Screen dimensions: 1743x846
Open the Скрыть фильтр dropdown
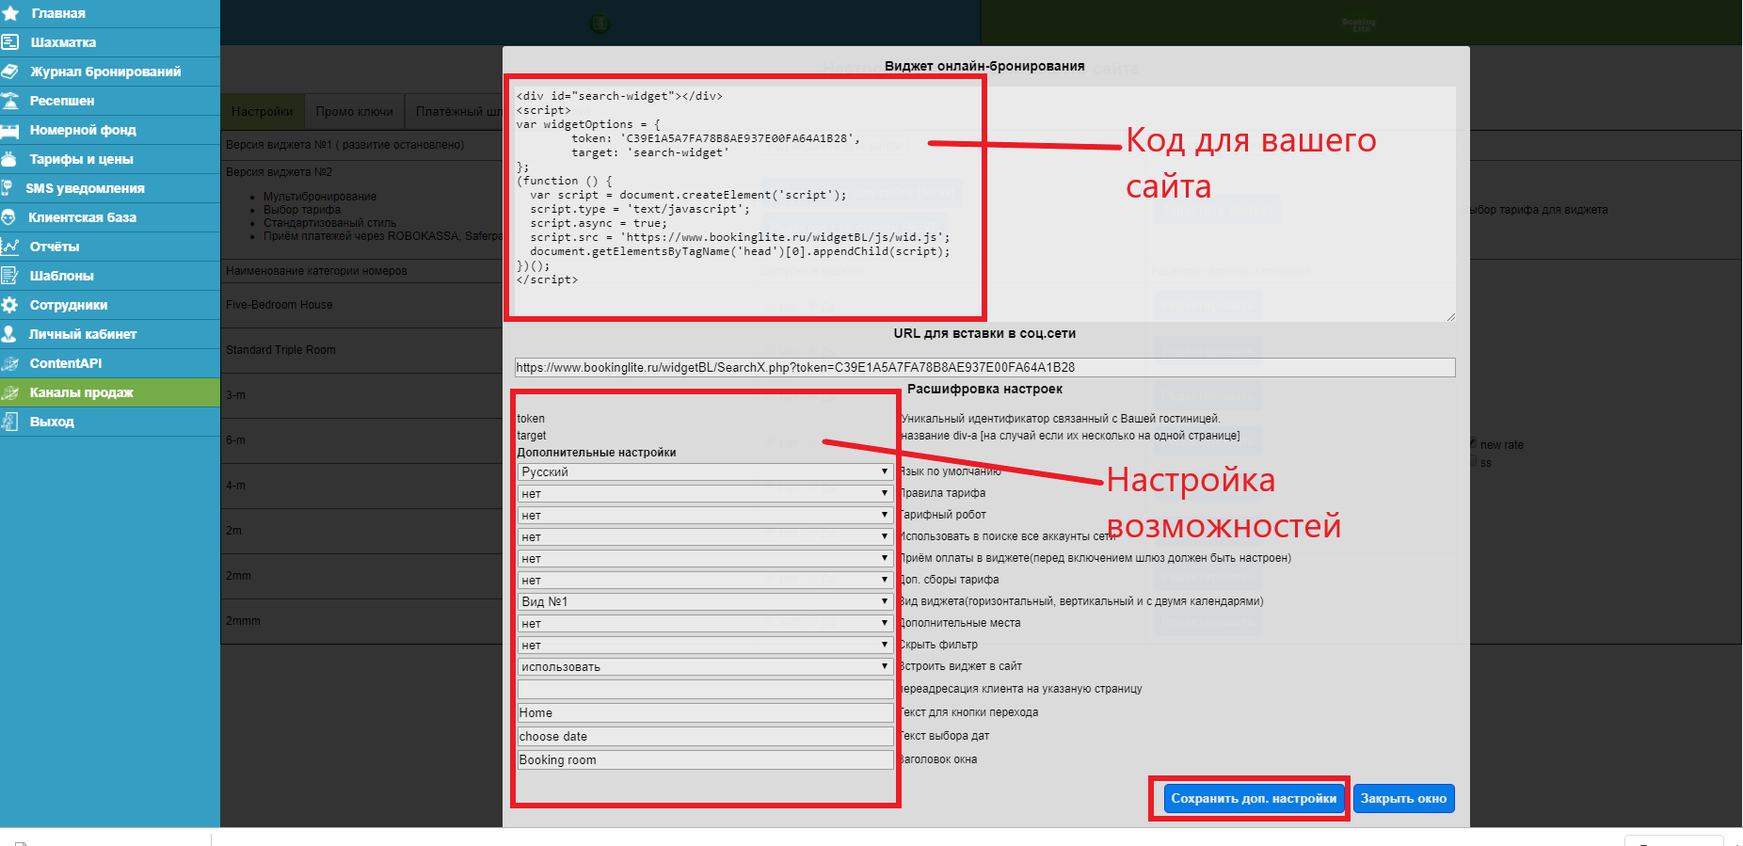(x=705, y=645)
